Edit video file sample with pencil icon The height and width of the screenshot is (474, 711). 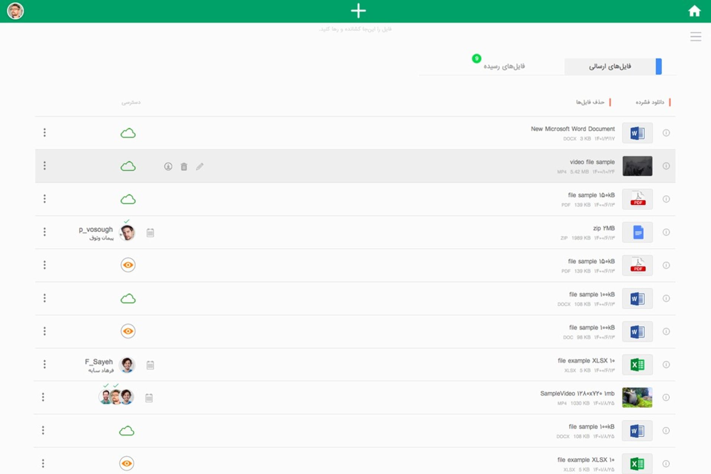[200, 167]
